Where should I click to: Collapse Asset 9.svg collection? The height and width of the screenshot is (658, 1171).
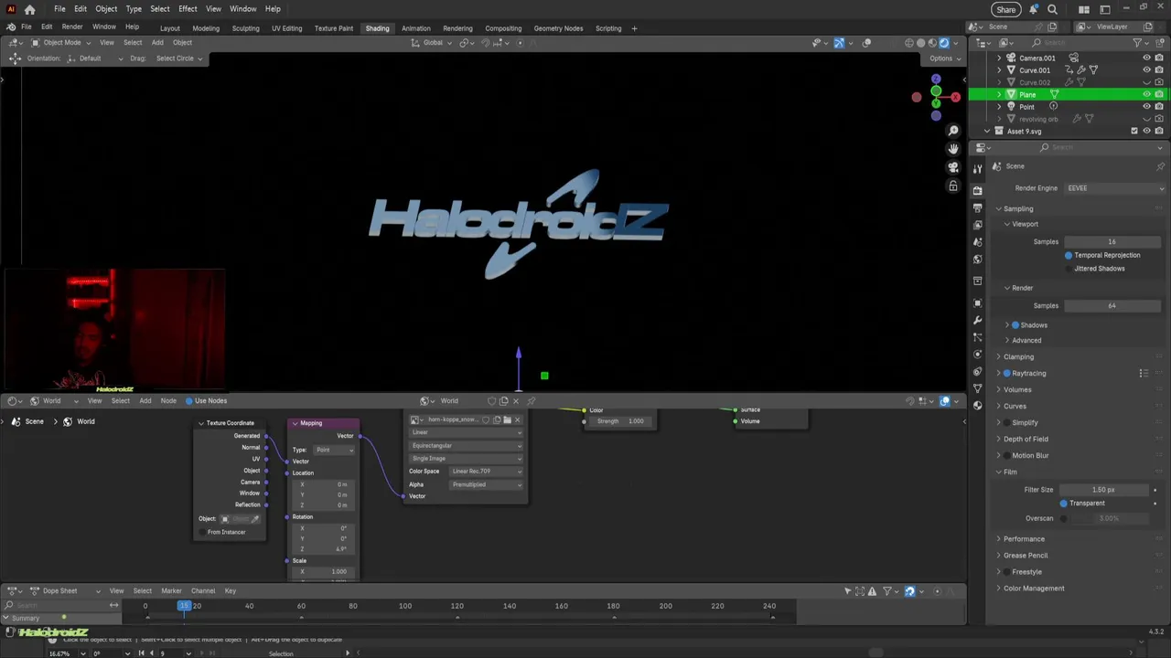click(987, 131)
